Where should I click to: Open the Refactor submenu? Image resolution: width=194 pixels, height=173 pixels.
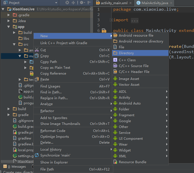click(73, 111)
